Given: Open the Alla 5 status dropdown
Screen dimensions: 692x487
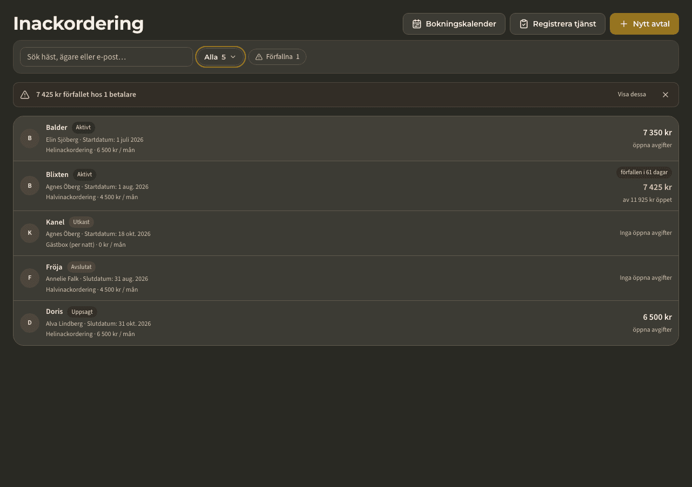Looking at the screenshot, I should 221,57.
